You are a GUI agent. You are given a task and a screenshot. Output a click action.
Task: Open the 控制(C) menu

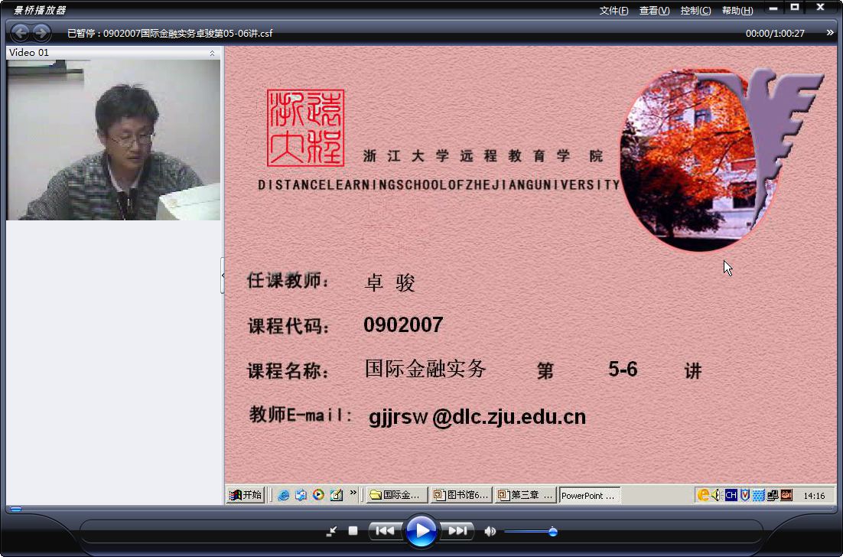point(695,11)
